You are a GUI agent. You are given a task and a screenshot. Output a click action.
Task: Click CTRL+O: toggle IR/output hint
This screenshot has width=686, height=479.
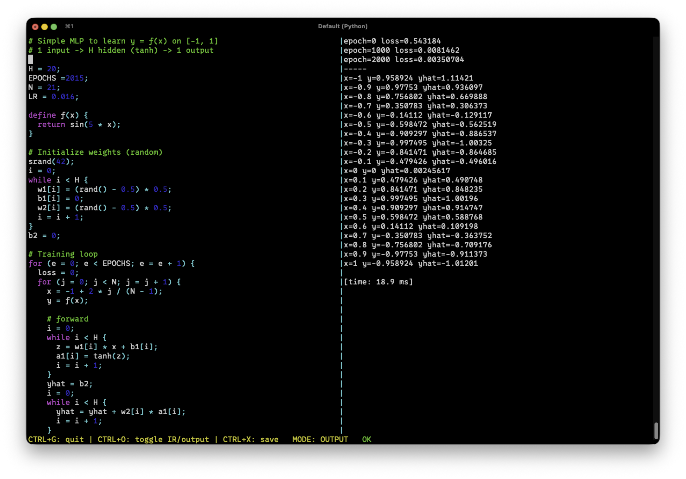[x=153, y=439]
